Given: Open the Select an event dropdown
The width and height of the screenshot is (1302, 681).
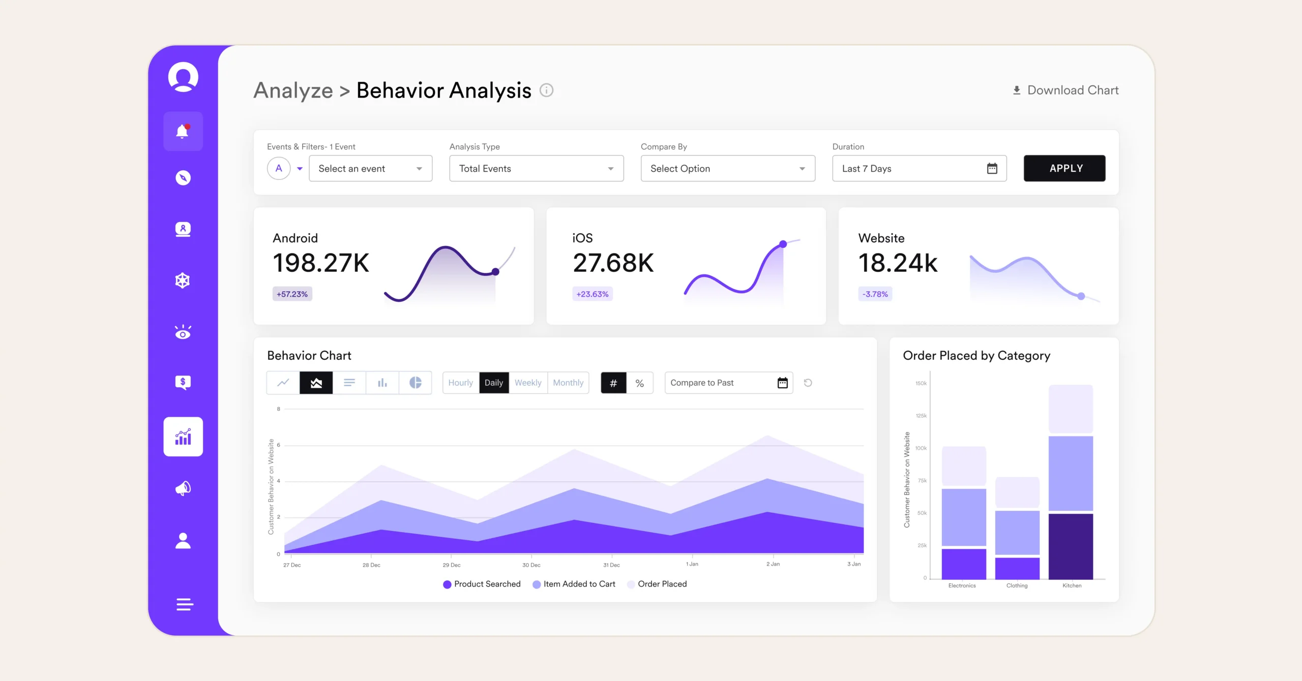Looking at the screenshot, I should pos(370,168).
